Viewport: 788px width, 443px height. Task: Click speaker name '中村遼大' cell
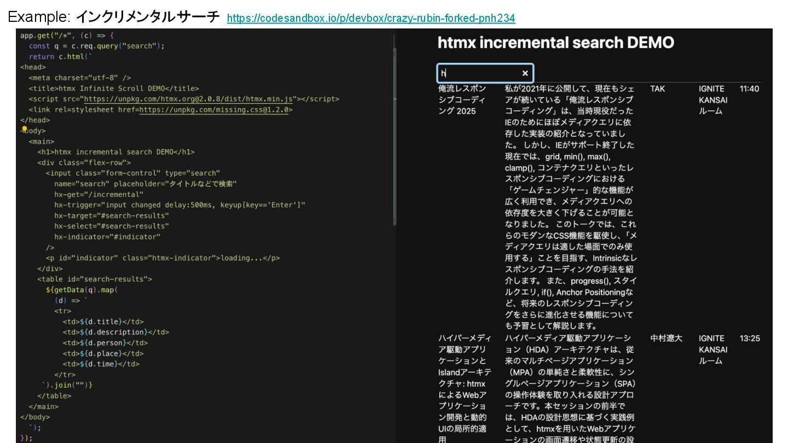667,339
